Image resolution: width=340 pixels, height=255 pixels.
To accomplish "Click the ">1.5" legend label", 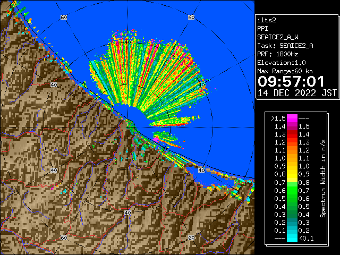I will tap(278, 118).
